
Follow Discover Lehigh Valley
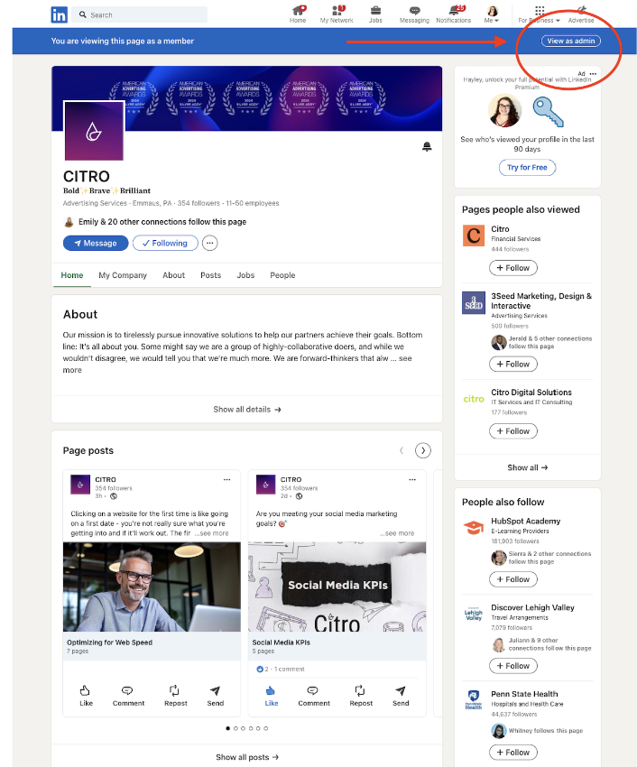click(513, 666)
